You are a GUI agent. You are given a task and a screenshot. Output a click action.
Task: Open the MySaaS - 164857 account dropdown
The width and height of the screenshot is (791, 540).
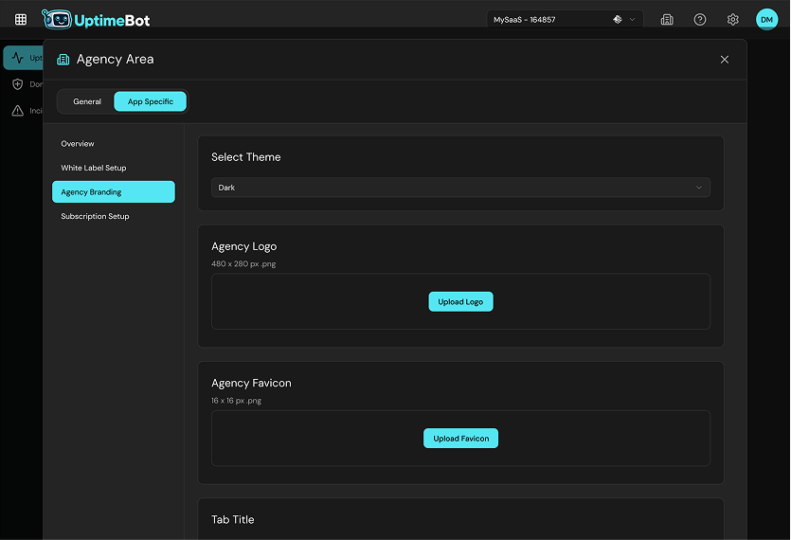pyautogui.click(x=565, y=20)
